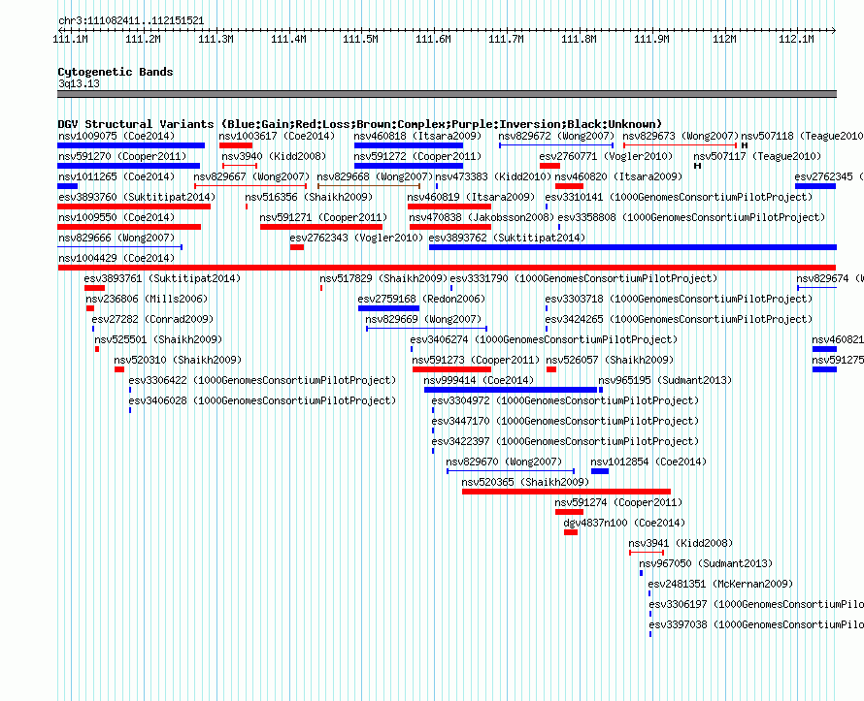Click nsv1004429 (Coe2014) full-width loss variant
Screen dimensions: 864x701
click(447, 268)
